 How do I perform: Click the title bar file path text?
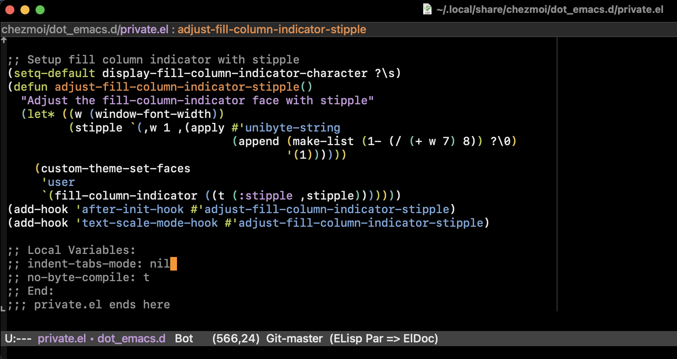(x=550, y=9)
